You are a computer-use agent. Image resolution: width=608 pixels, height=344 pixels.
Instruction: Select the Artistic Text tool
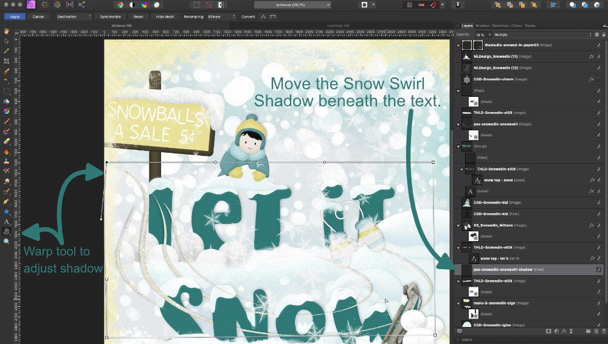click(x=7, y=222)
